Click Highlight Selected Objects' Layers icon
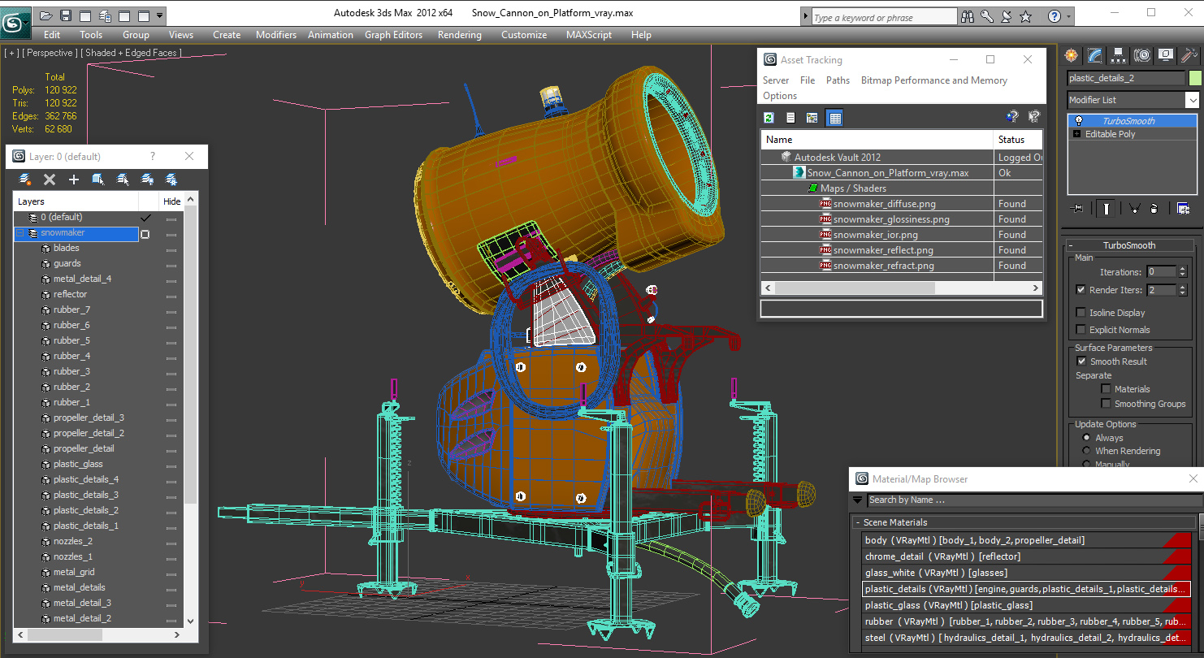1204x658 pixels. (x=123, y=180)
